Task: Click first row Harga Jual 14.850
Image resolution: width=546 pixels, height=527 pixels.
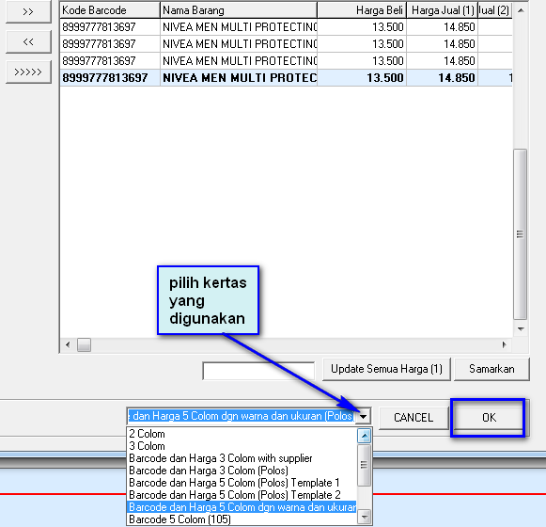Action: pos(443,27)
